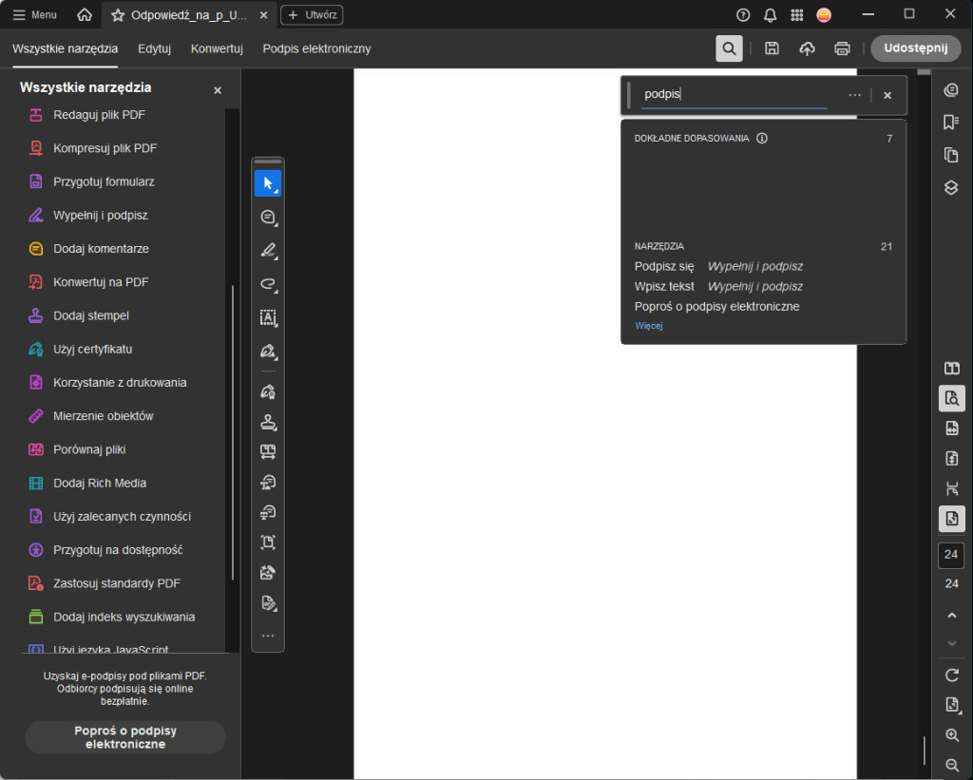The height and width of the screenshot is (780, 973).
Task: Click the search text field
Action: coord(734,95)
